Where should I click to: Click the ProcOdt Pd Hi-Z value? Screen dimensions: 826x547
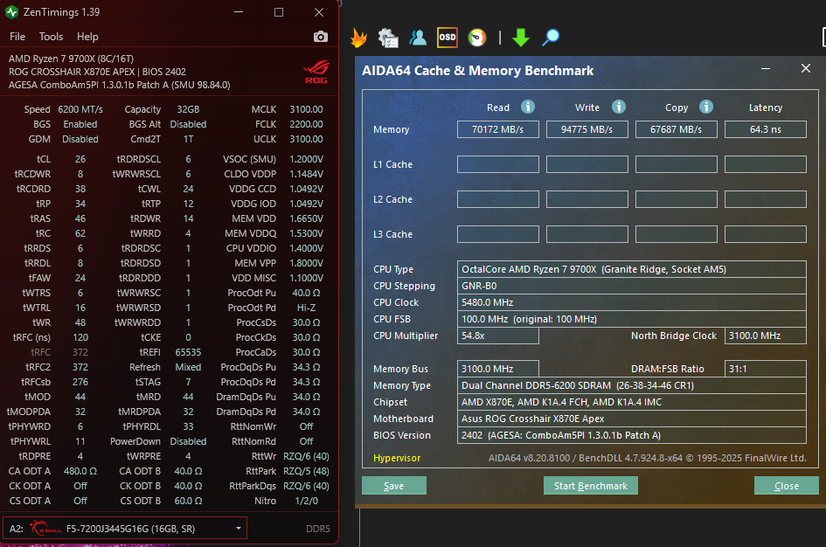pyautogui.click(x=306, y=308)
